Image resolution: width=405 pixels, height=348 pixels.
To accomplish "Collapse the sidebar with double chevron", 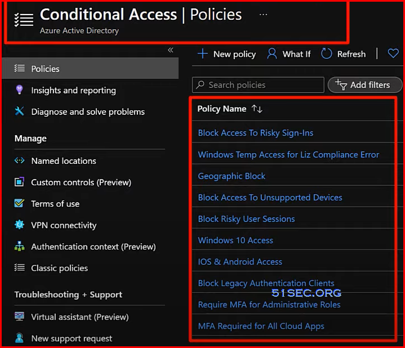I will point(171,50).
